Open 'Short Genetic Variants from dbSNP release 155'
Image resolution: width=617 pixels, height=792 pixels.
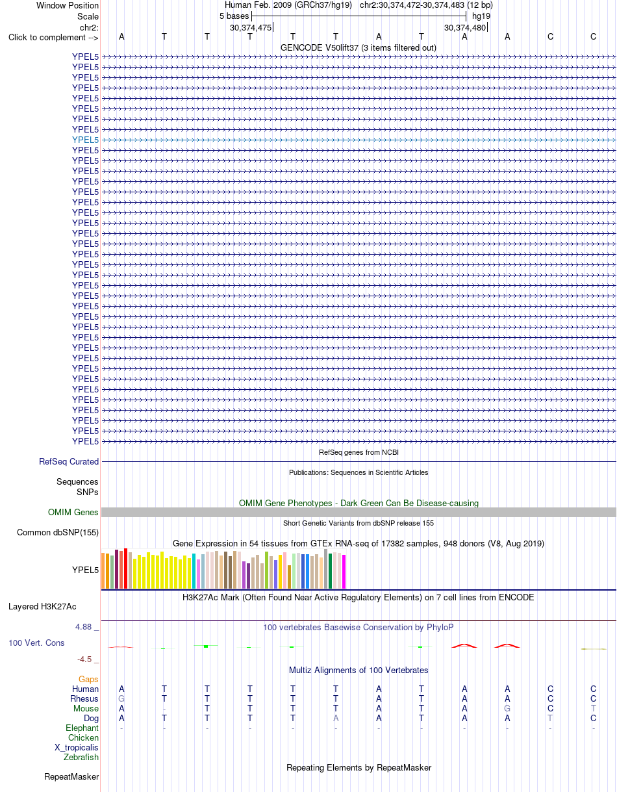pos(359,523)
